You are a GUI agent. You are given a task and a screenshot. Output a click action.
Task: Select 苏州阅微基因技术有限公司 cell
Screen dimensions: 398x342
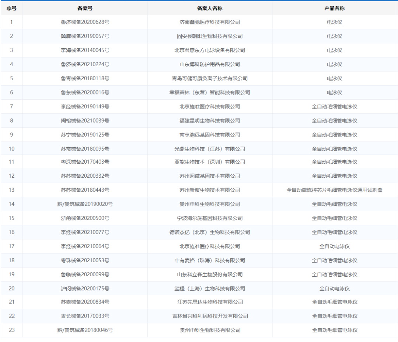coord(210,176)
